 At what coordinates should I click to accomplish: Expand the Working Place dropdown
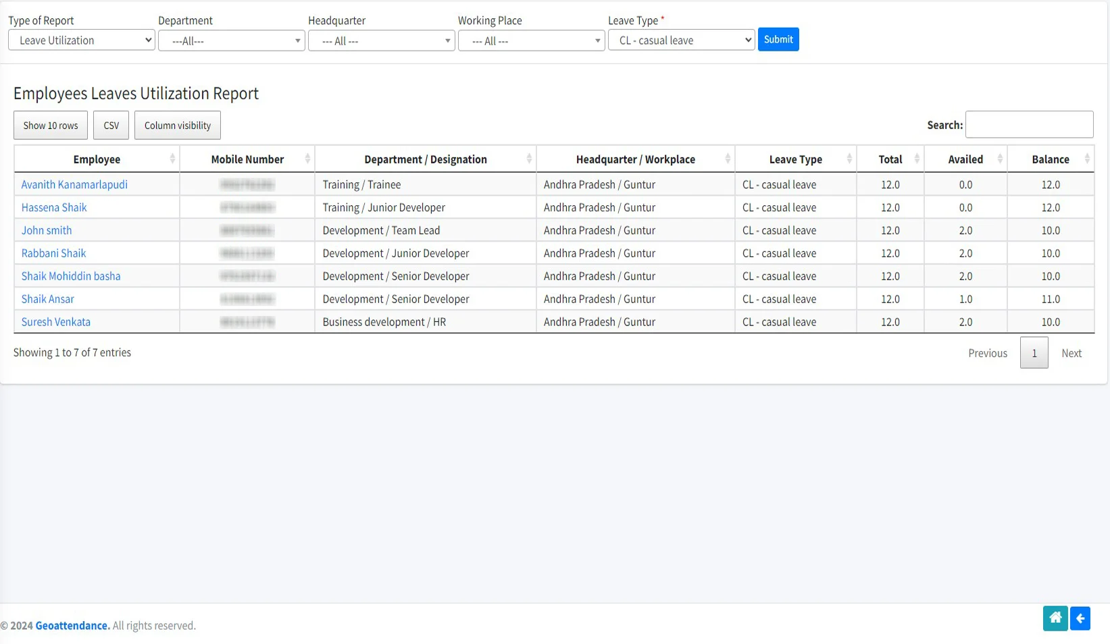pyautogui.click(x=531, y=41)
